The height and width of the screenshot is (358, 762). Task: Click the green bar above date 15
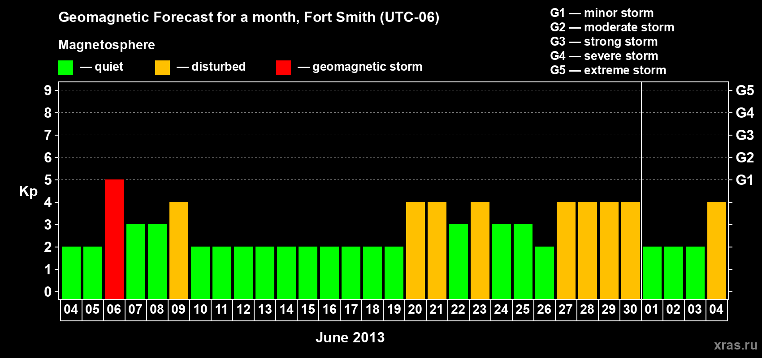pyautogui.click(x=308, y=273)
